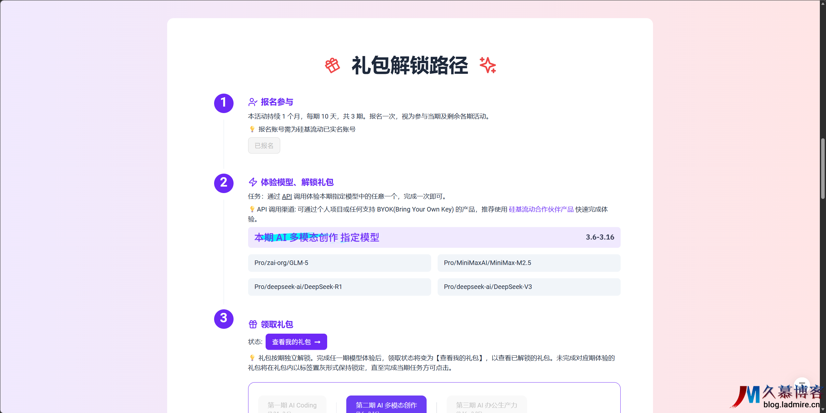Click the purple gift icon beside 领取礼包
Viewport: 826px width, 413px height.
tap(253, 324)
